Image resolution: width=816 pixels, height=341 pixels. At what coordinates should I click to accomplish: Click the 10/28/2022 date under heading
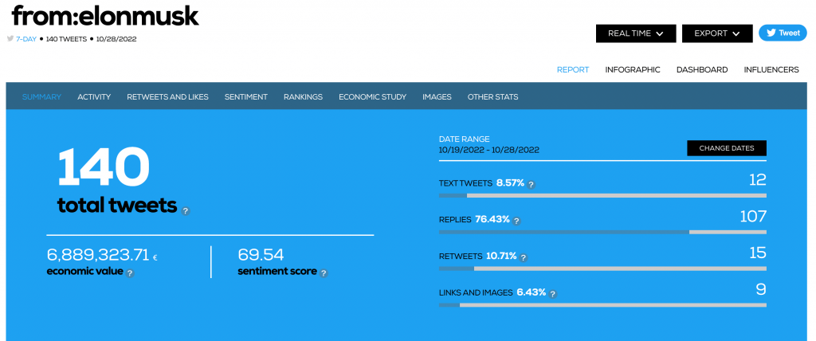tap(116, 39)
